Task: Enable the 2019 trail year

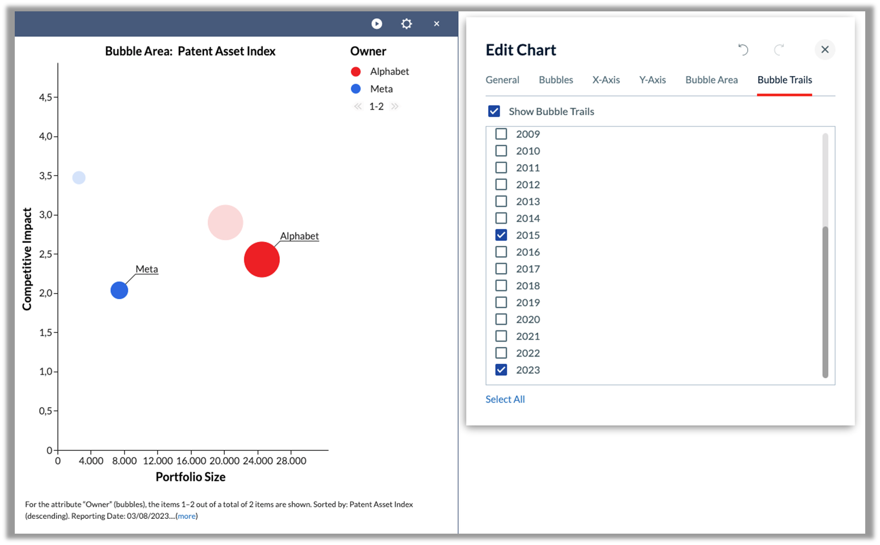Action: click(x=501, y=303)
